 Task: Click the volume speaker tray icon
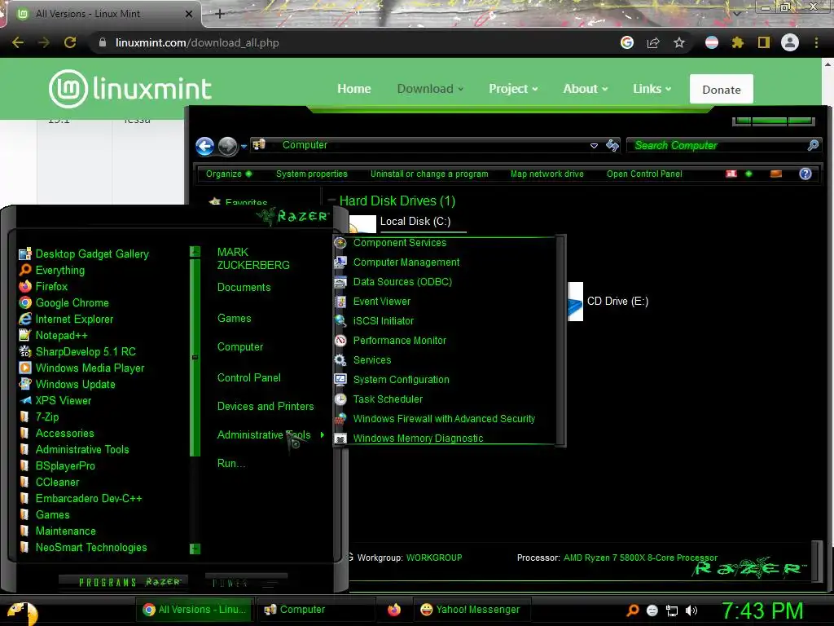pos(691,611)
